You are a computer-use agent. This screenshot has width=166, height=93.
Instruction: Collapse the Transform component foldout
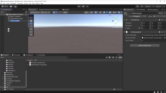(125, 20)
